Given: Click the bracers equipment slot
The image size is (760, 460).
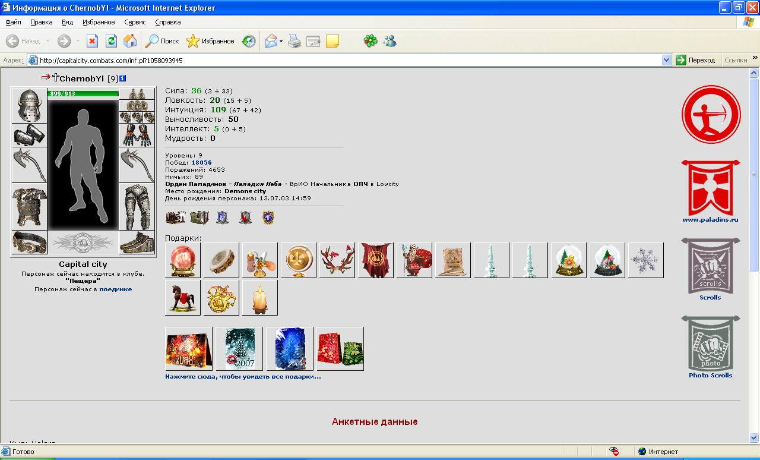Looking at the screenshot, I should [29, 136].
